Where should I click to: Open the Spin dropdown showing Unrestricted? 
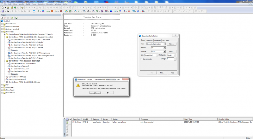pyautogui.click(x=157, y=55)
